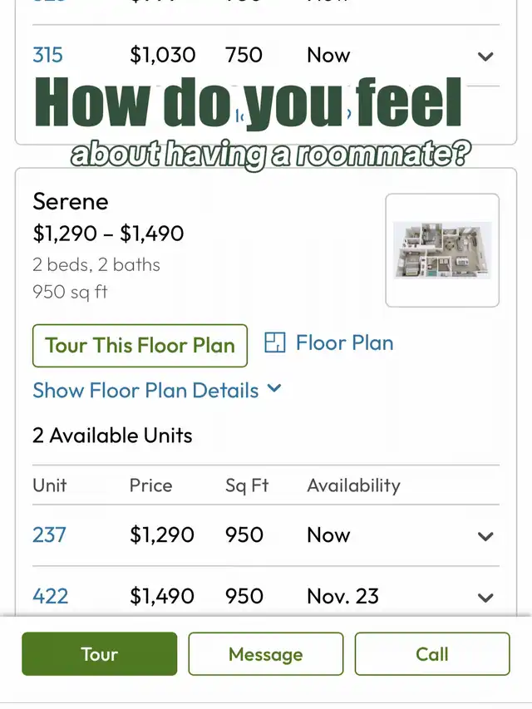Click Tour This Floor Plan button

click(x=140, y=346)
